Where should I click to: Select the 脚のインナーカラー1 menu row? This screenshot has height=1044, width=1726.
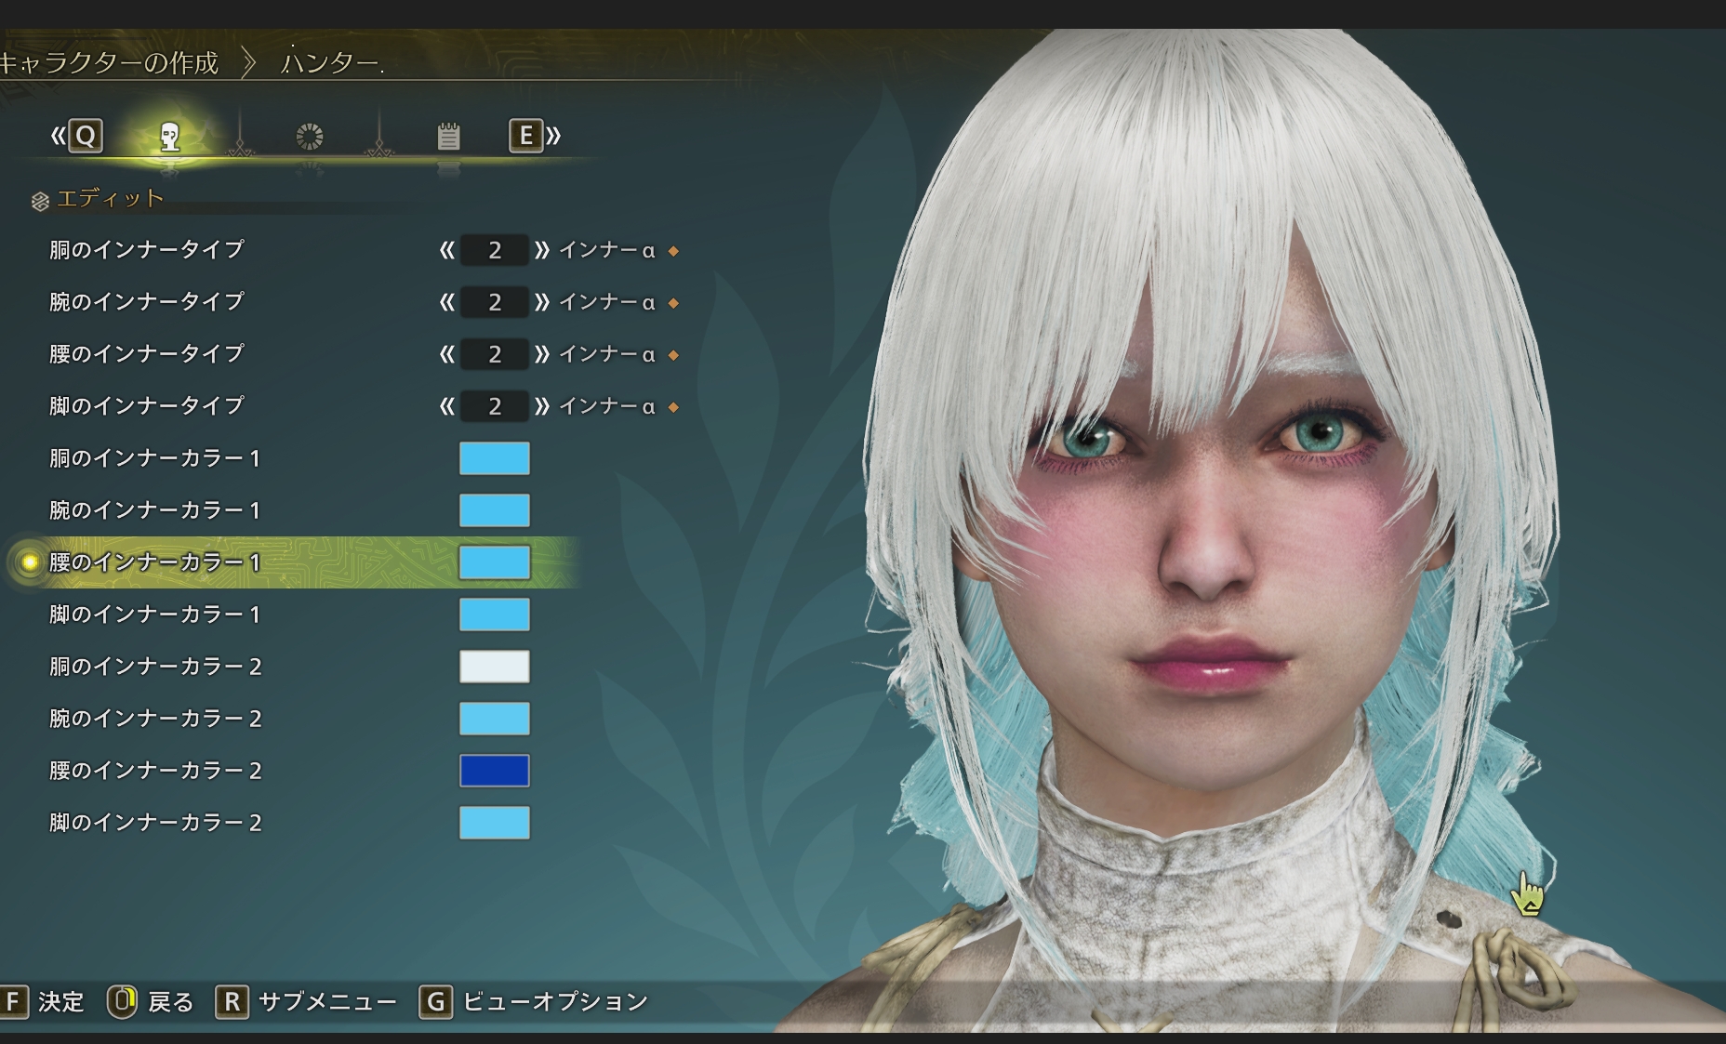[154, 615]
